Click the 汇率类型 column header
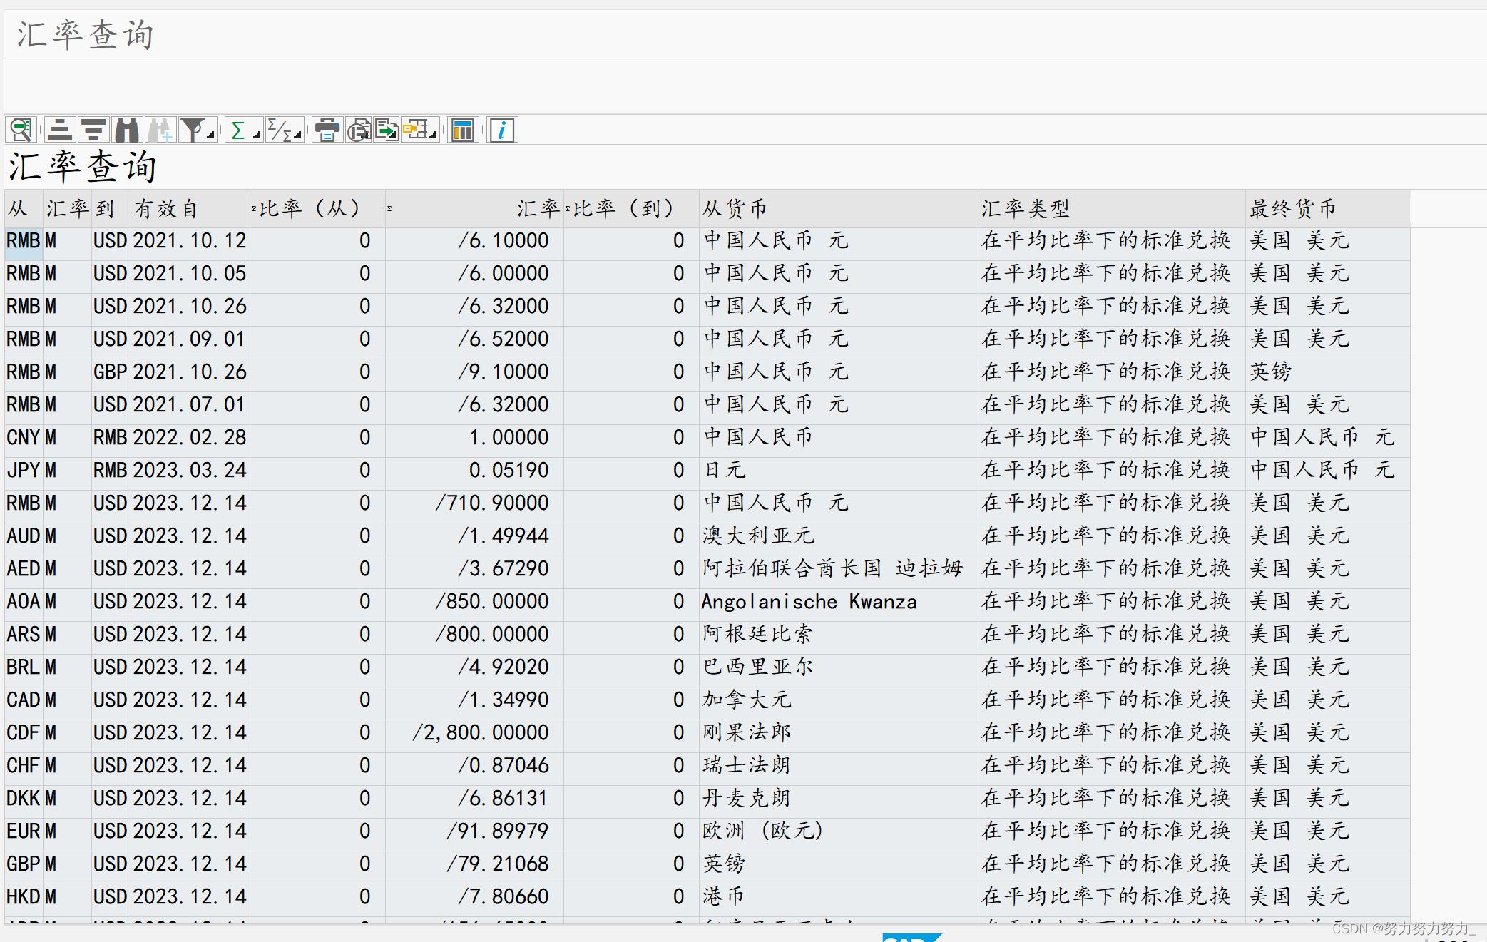Screen dimensions: 1487x942 click(x=1025, y=209)
